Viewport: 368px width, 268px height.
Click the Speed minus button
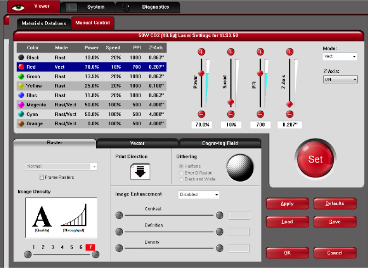pos(231,114)
